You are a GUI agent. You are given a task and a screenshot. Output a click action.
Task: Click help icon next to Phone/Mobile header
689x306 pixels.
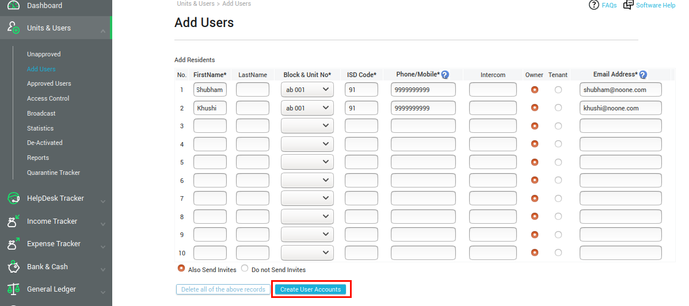(445, 75)
